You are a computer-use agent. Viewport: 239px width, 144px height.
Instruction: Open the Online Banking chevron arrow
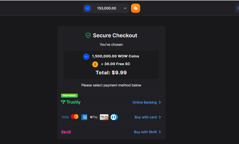160,102
